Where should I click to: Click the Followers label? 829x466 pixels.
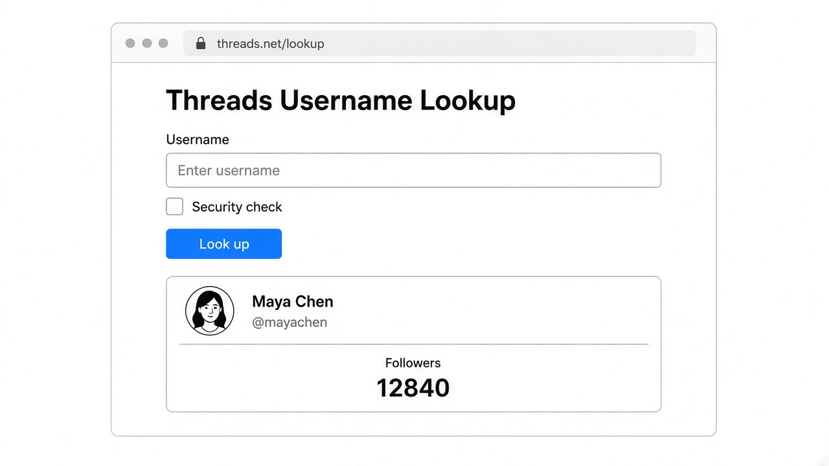pos(413,363)
